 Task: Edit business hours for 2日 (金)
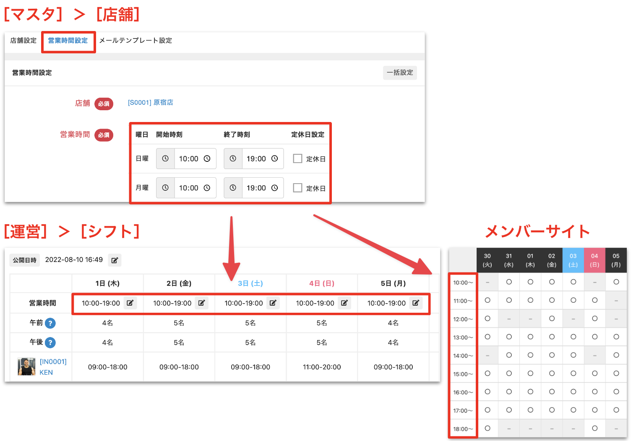pyautogui.click(x=201, y=303)
